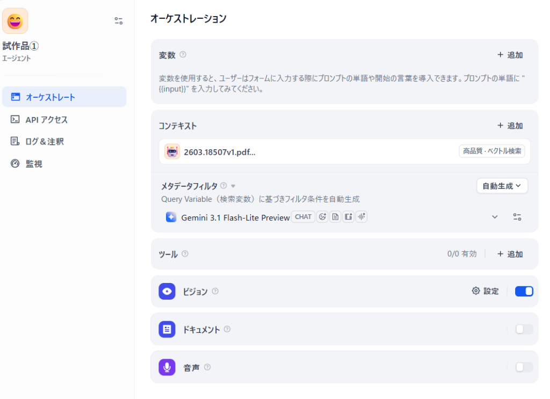
Task: Disable the ビジョン toggle
Action: [x=524, y=291]
